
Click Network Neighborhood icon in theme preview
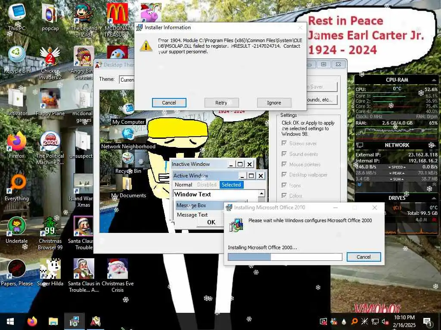128,139
